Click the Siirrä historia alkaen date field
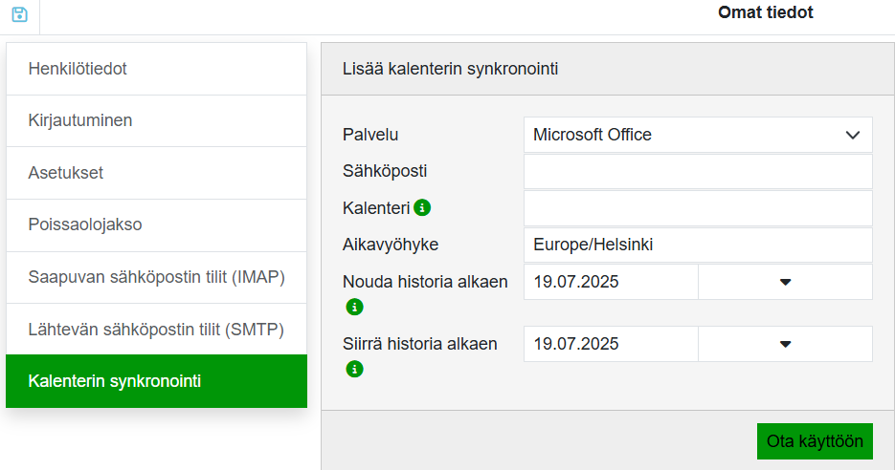 point(611,344)
